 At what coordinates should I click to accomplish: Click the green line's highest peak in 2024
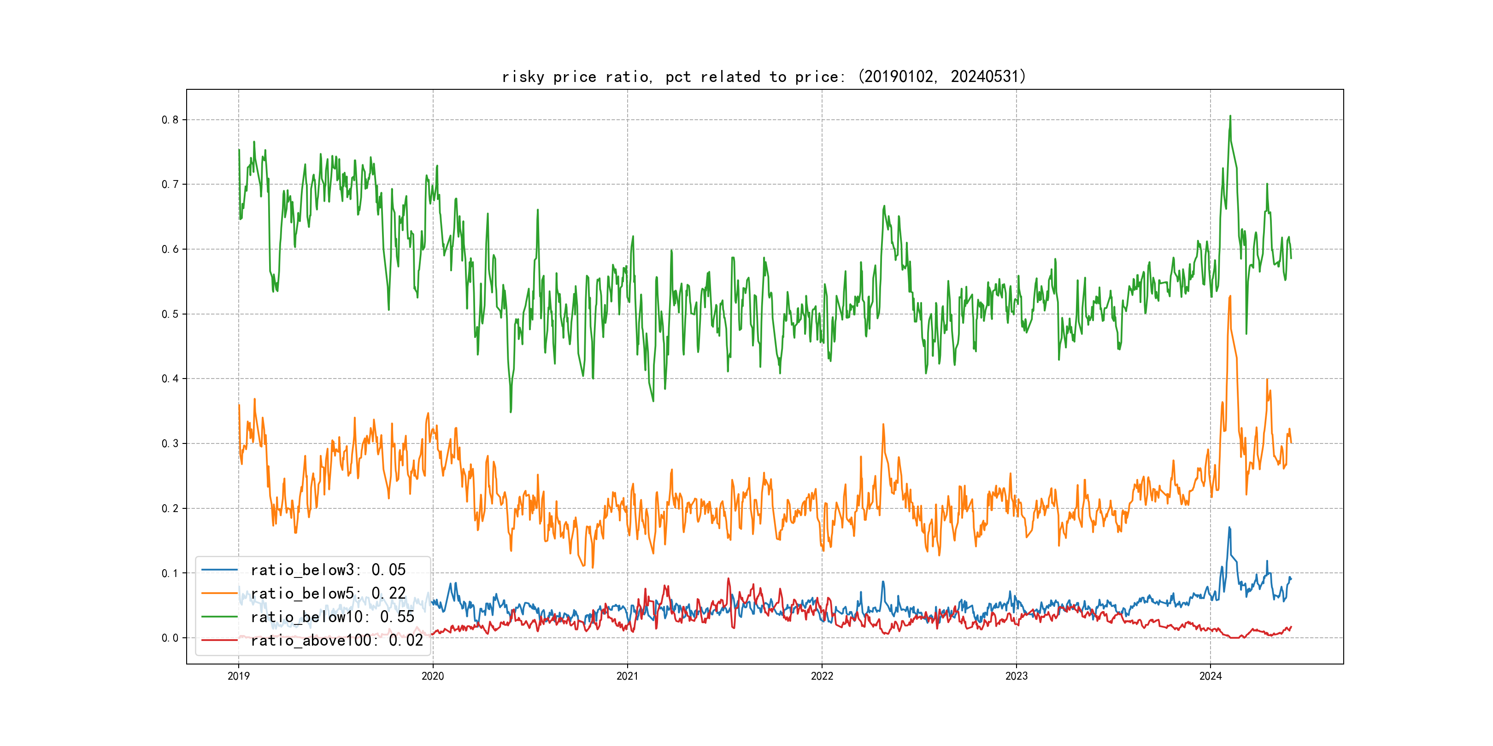(x=1230, y=117)
